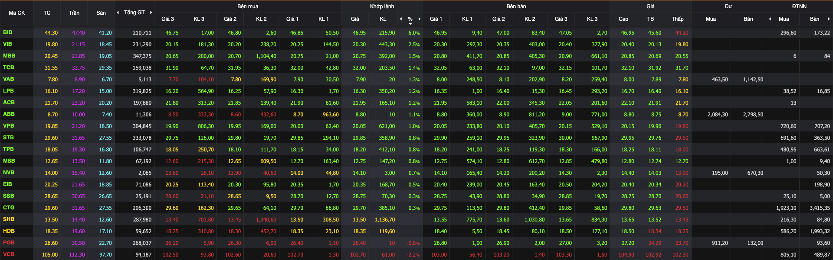Click the right arrow beside the % header

pos(420,19)
